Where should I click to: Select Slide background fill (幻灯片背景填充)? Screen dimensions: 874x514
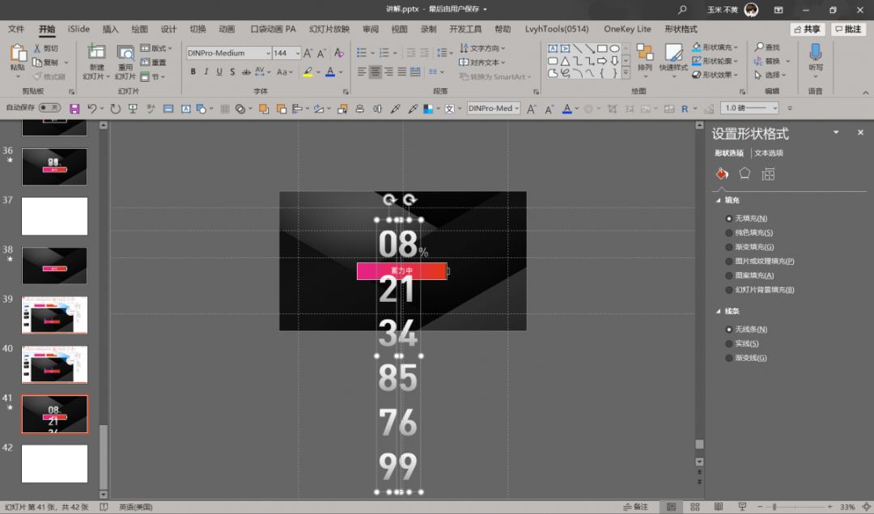click(728, 290)
